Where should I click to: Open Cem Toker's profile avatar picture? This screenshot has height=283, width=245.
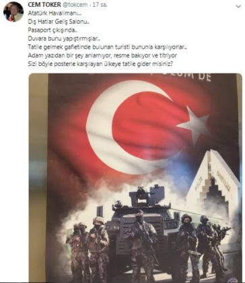click(13, 11)
